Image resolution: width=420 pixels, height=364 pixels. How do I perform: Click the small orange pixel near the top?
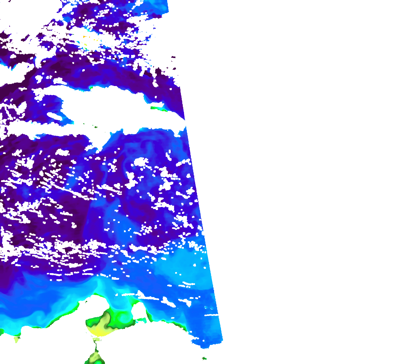[x=84, y=37]
